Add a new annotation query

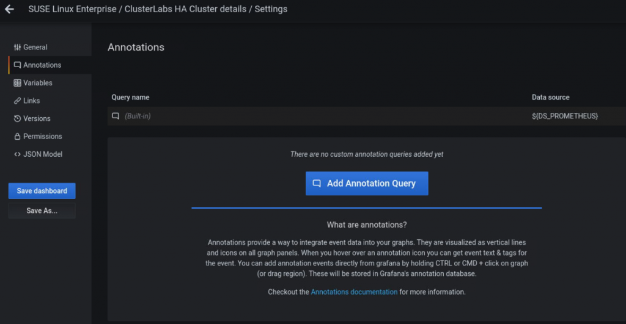367,183
